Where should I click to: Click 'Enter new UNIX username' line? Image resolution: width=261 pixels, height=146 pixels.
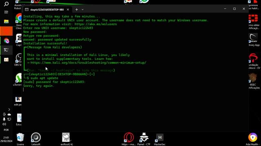click(58, 28)
